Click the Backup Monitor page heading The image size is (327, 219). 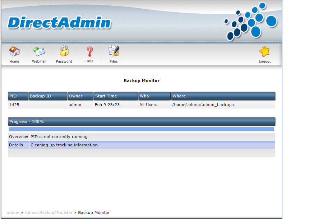[142, 81]
